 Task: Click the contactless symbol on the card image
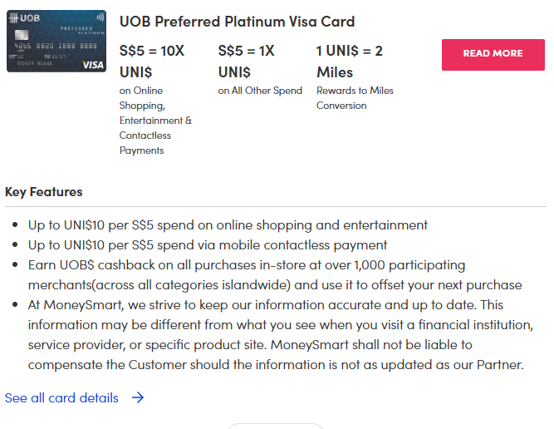(100, 17)
